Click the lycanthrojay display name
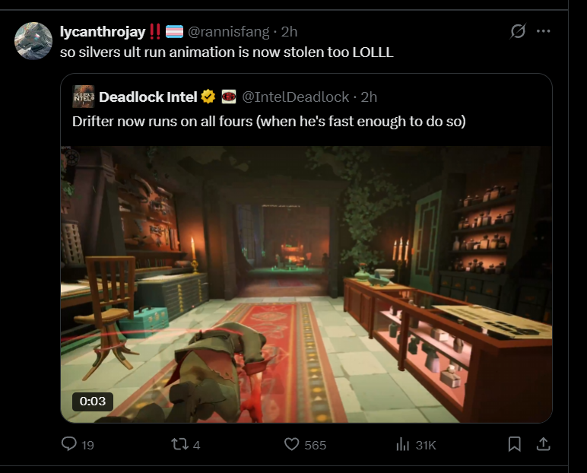The image size is (587, 473). 103,31
